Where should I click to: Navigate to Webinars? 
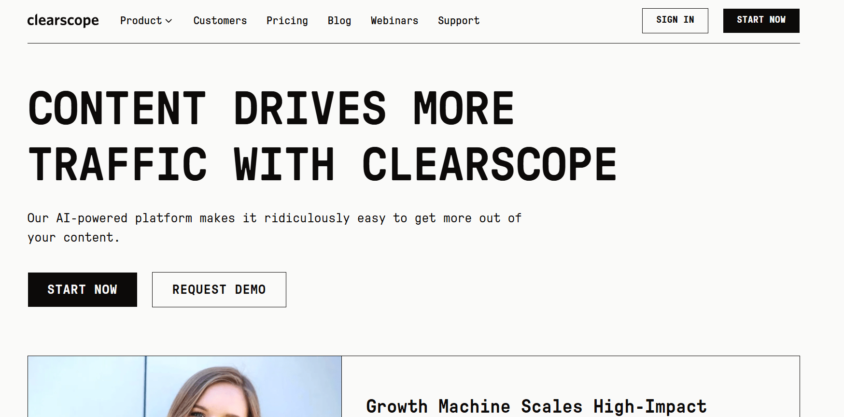point(394,21)
